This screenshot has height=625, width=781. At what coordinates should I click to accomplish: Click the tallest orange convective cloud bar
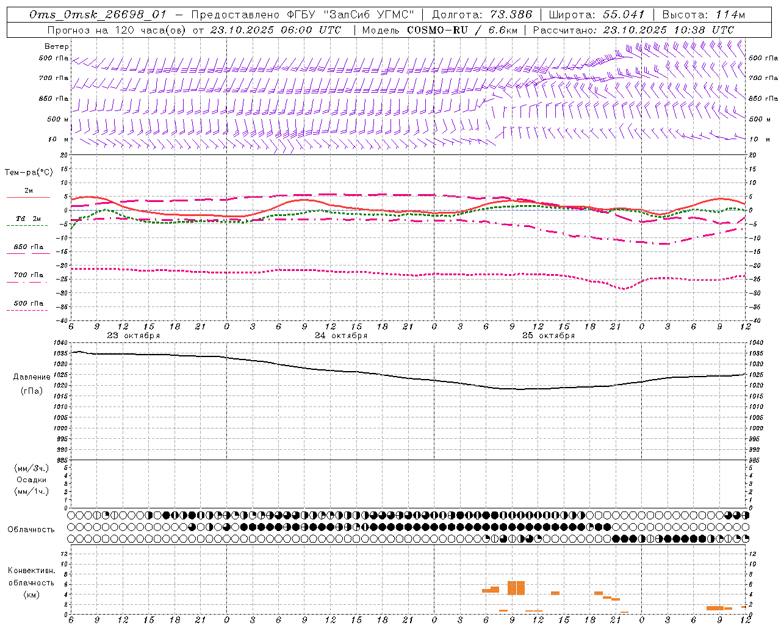(516, 588)
